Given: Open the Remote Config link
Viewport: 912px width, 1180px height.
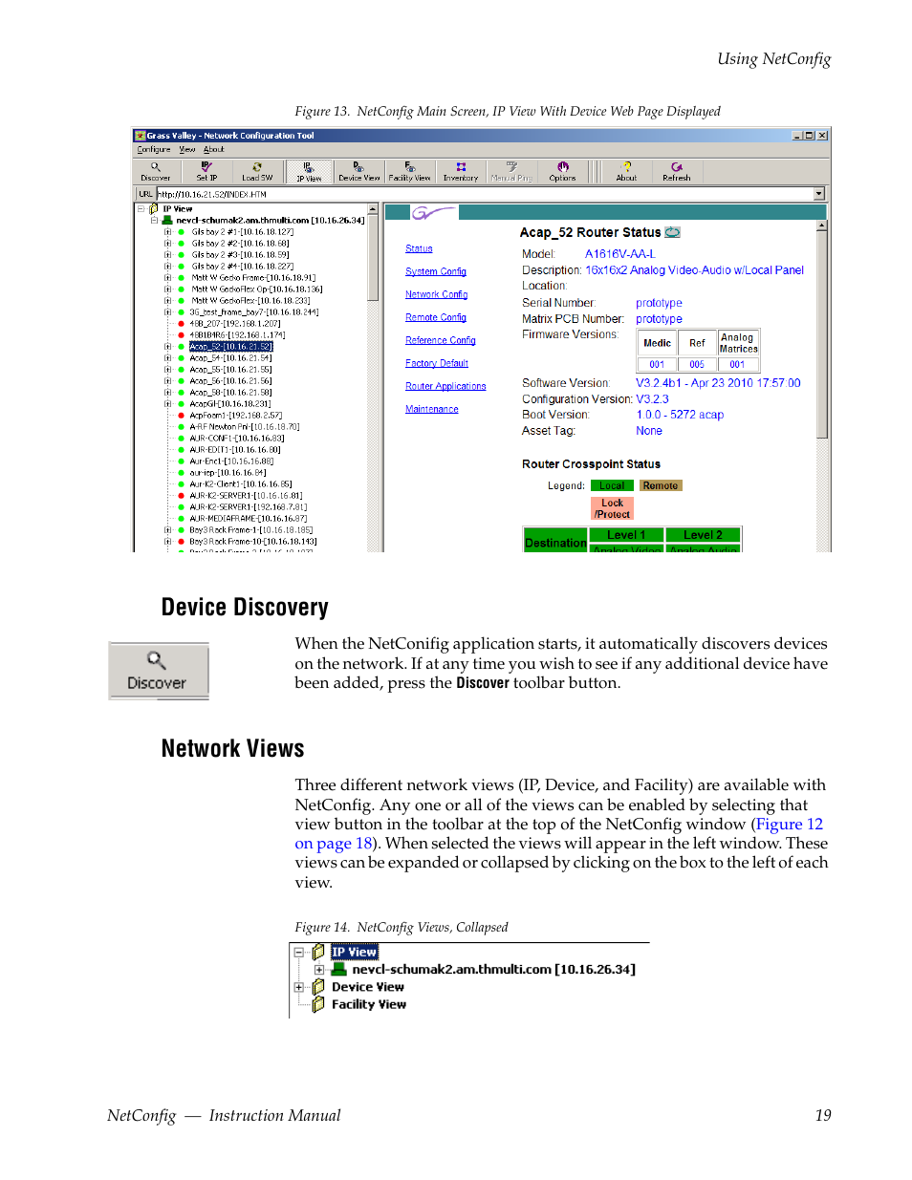Looking at the screenshot, I should pos(436,317).
